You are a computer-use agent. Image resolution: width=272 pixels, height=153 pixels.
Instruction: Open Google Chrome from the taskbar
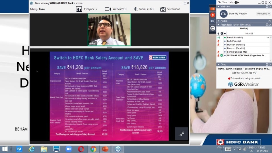93,149
